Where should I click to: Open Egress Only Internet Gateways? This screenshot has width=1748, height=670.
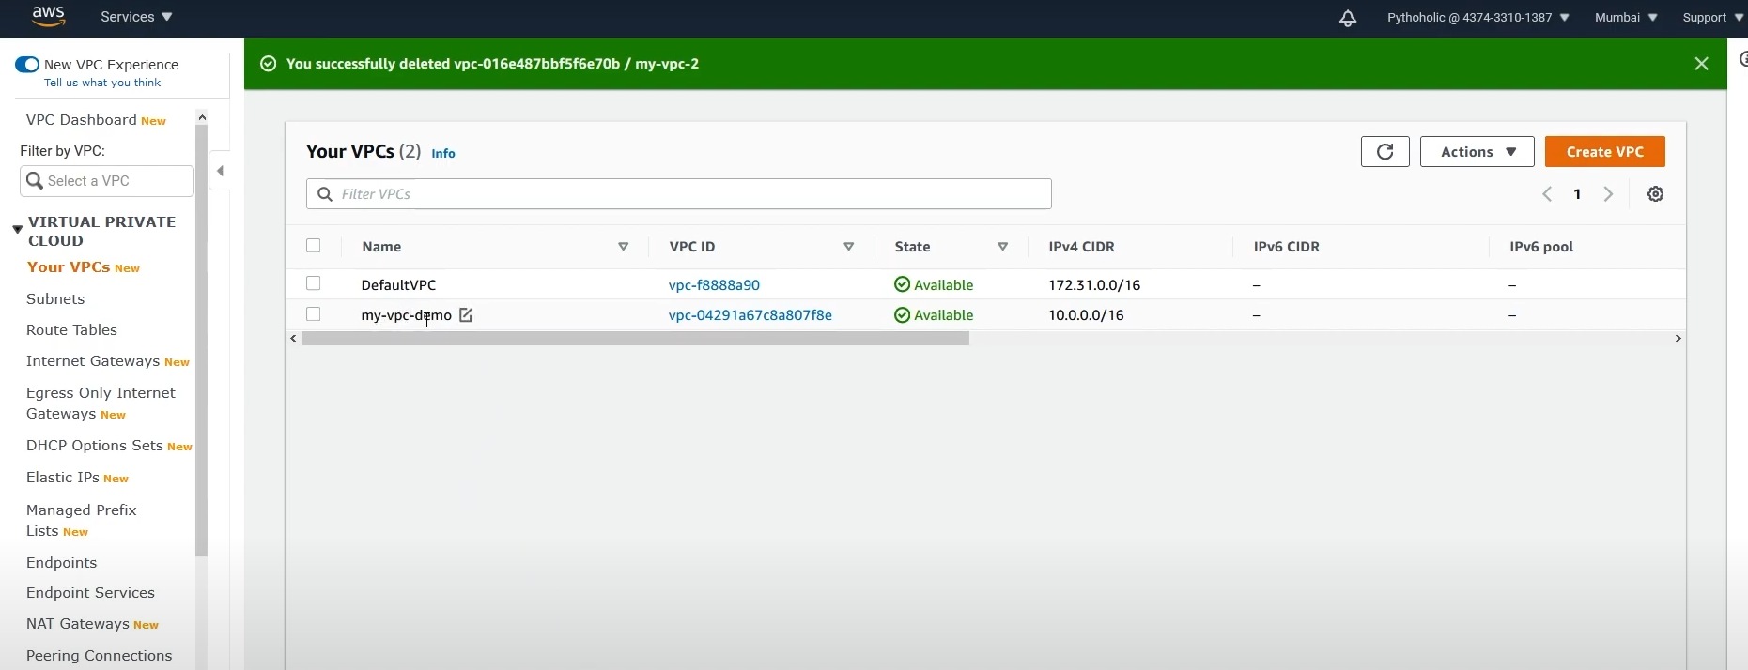(x=101, y=404)
